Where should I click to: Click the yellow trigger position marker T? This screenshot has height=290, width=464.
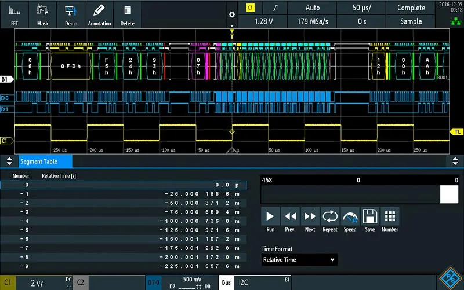pos(232,34)
